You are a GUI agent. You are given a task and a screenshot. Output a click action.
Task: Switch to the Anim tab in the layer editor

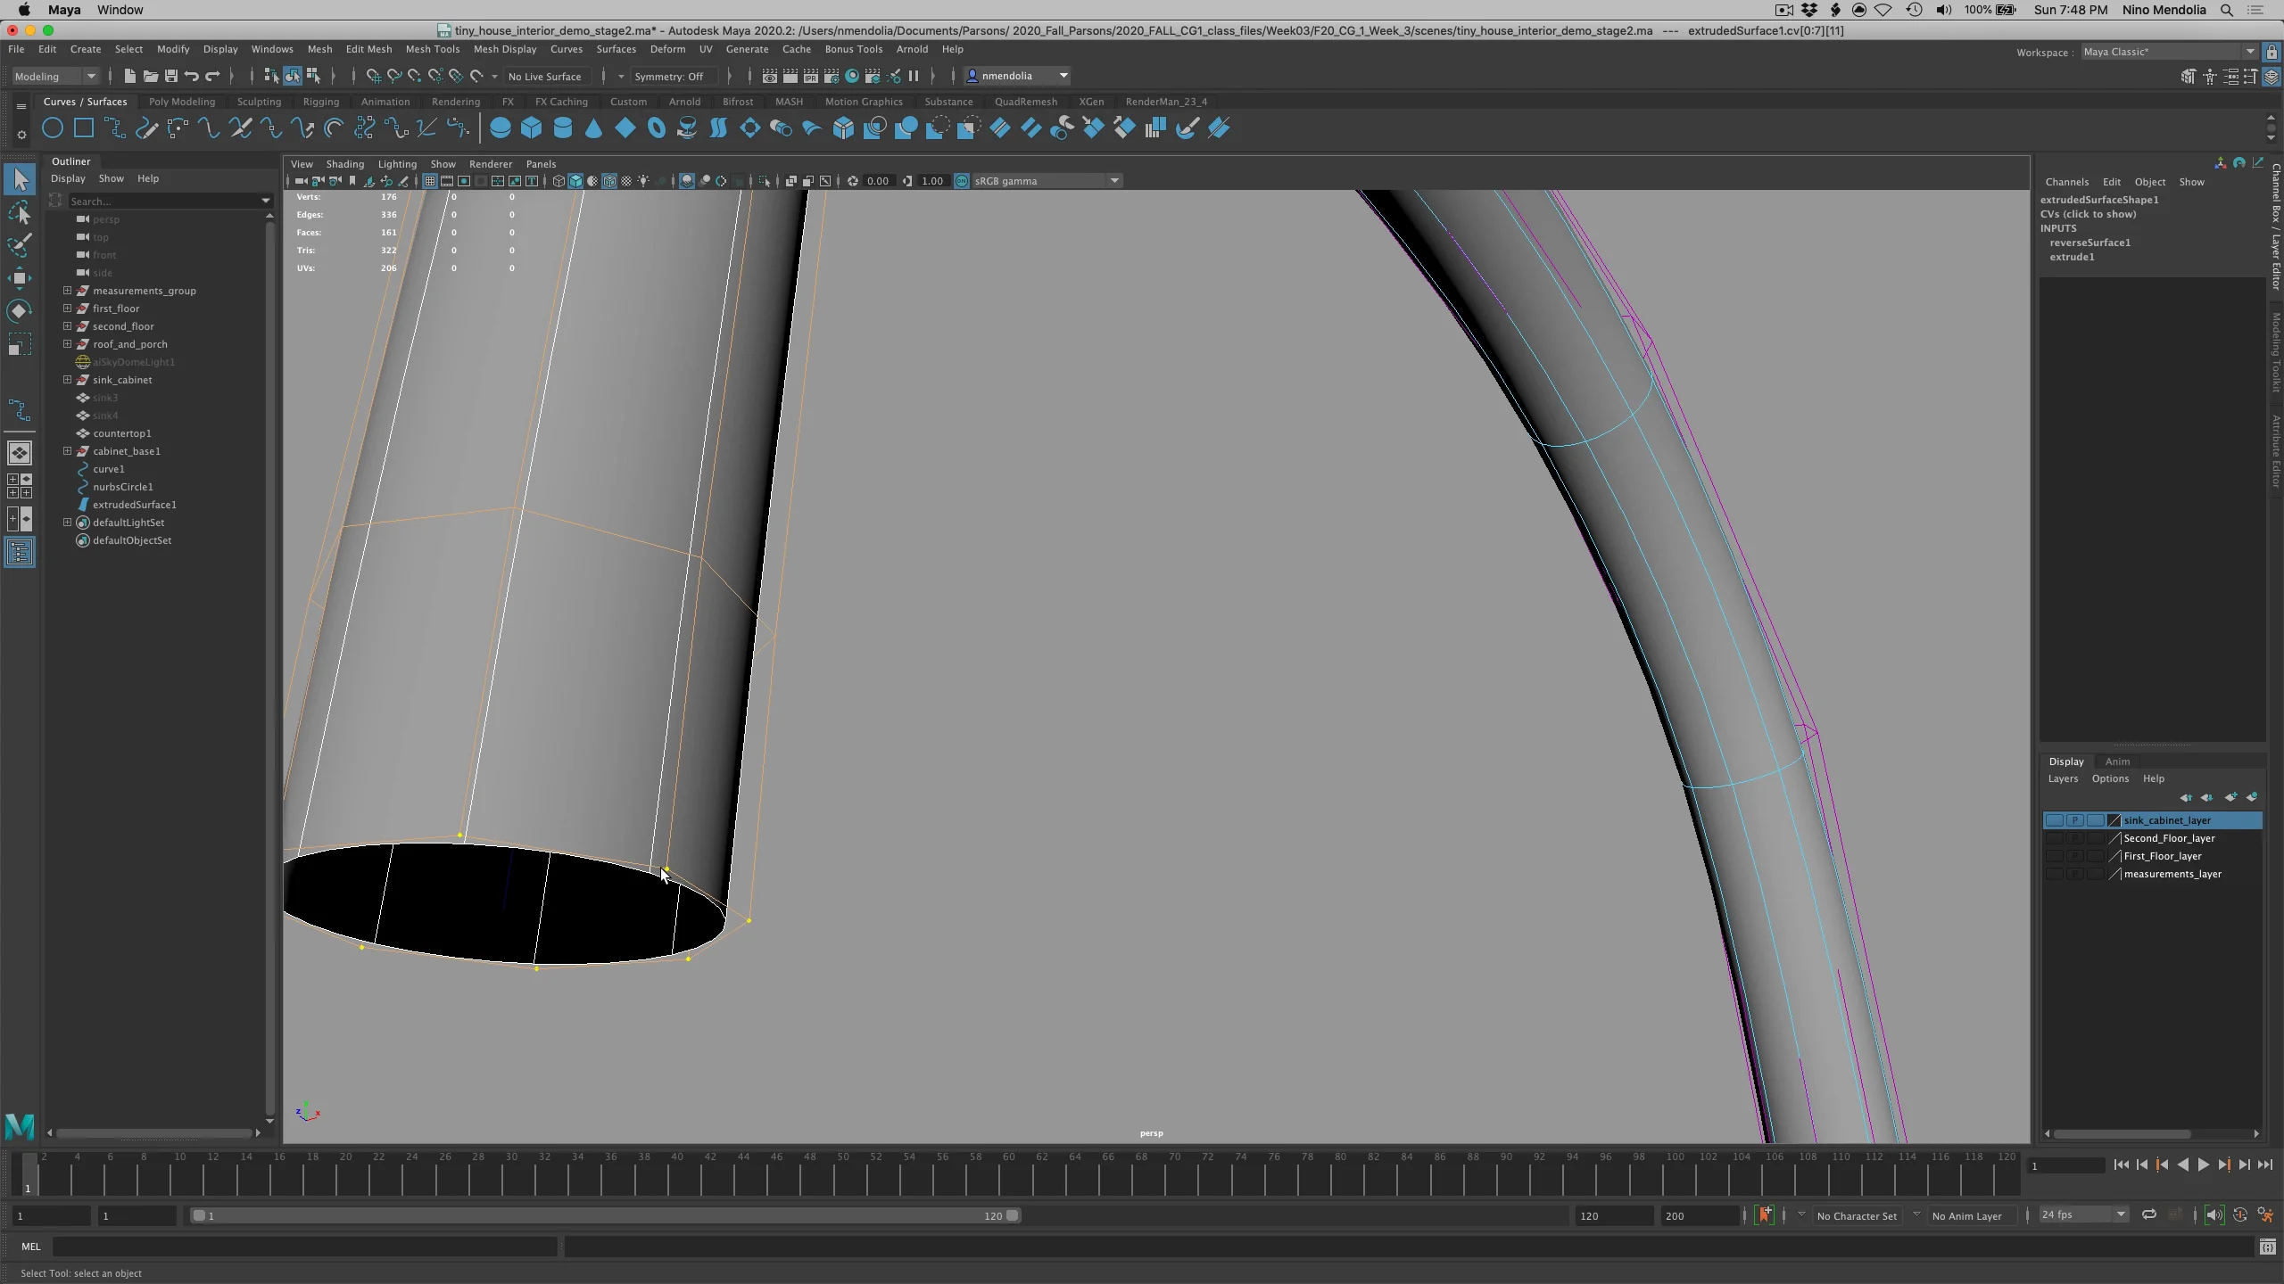(2117, 761)
